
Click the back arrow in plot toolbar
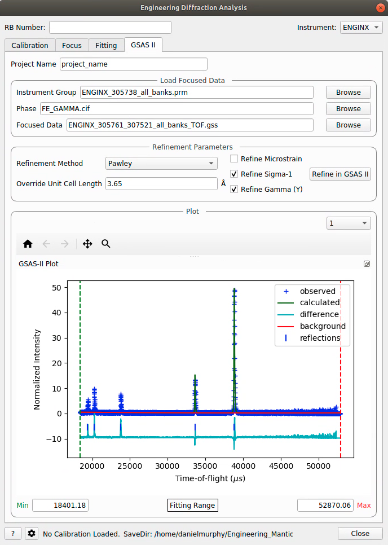coord(46,244)
